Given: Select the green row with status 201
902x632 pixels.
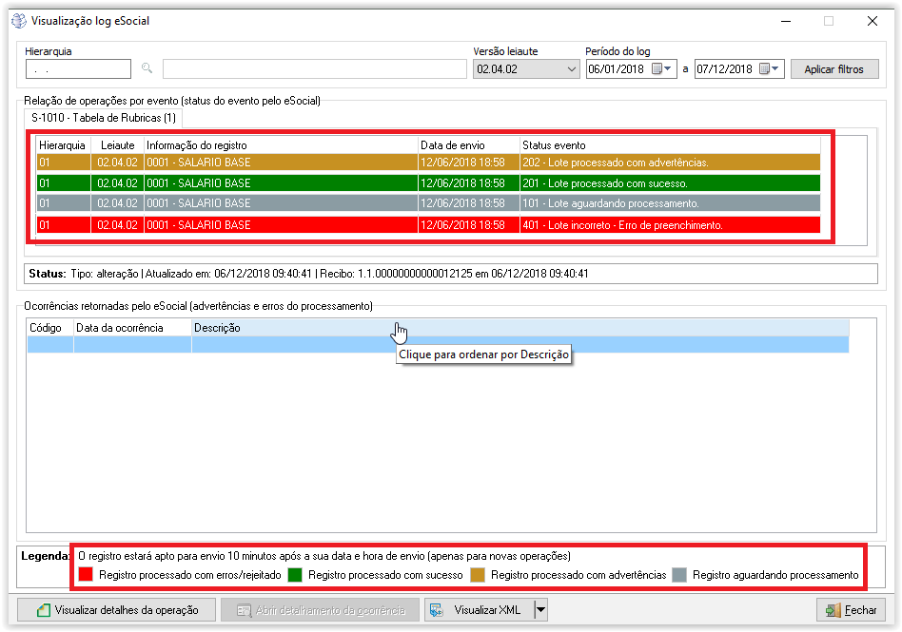Looking at the screenshot, I should 428,182.
